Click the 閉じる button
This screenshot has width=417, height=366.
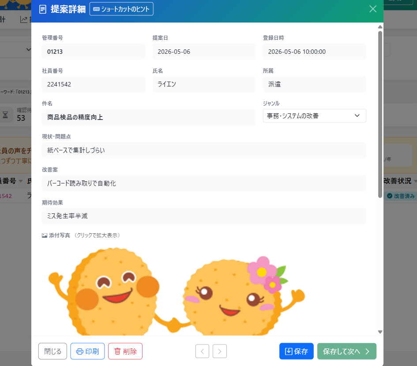(53, 351)
